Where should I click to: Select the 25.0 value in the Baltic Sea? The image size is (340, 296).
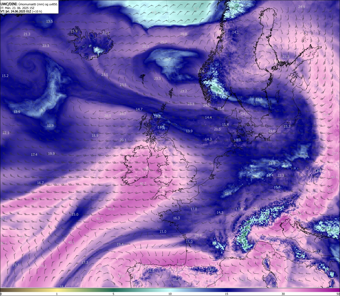pos(272,131)
